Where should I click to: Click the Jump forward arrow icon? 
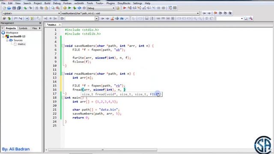pos(209,13)
